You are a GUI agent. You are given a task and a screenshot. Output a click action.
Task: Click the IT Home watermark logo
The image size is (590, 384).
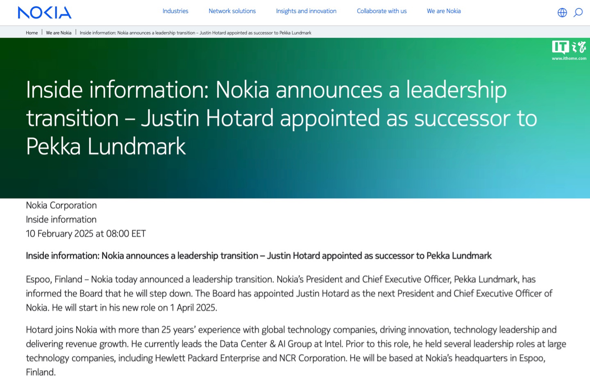click(x=569, y=47)
